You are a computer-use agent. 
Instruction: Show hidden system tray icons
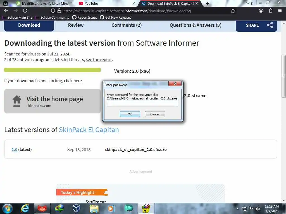pyautogui.click(x=237, y=209)
